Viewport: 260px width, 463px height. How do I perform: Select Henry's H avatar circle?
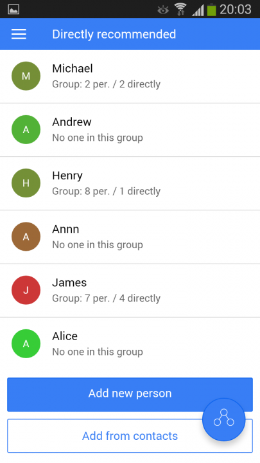click(26, 183)
